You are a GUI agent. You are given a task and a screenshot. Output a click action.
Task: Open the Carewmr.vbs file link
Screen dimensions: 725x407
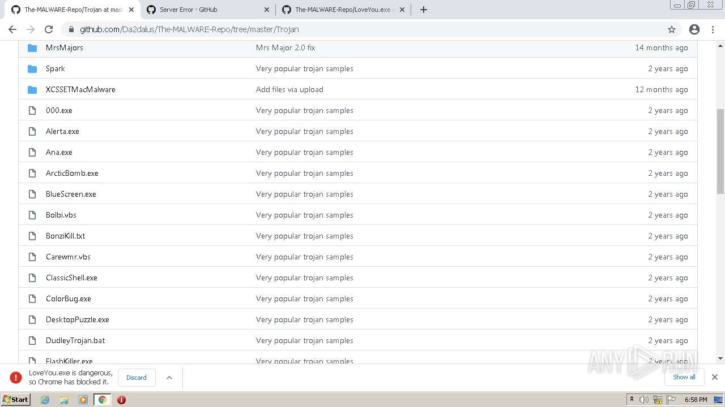click(68, 257)
